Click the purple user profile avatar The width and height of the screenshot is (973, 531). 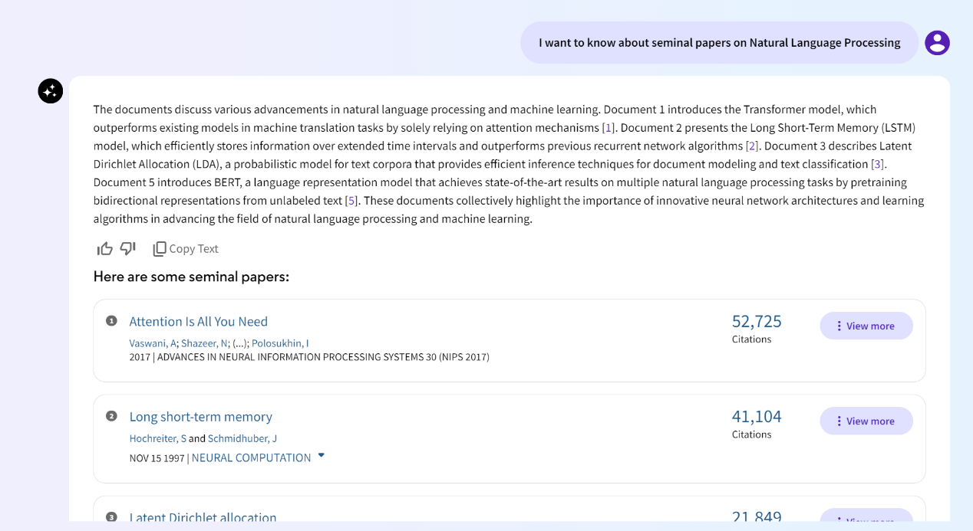pos(937,43)
